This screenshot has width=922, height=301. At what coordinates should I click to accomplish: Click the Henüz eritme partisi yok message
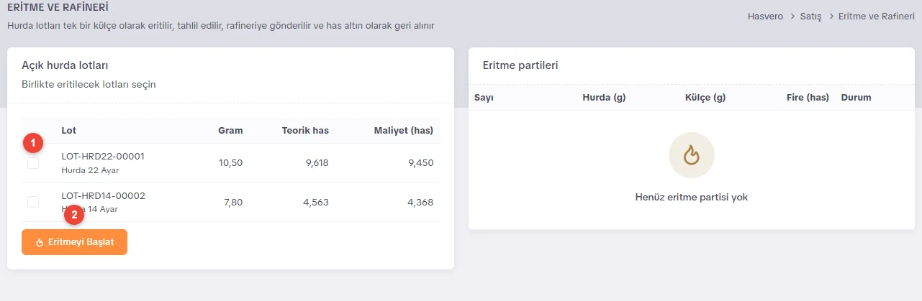[x=692, y=197]
